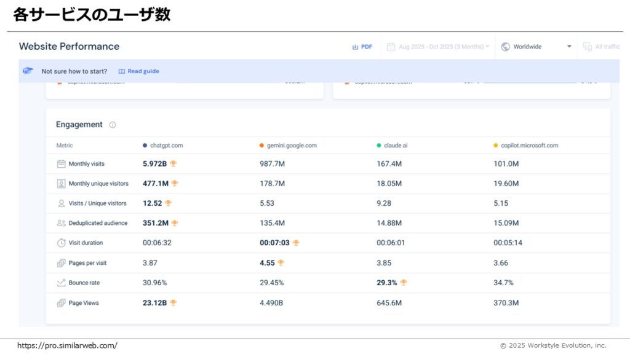Viewport: 630px width, 354px height.
Task: Click the PDF download icon
Action: tap(355, 47)
